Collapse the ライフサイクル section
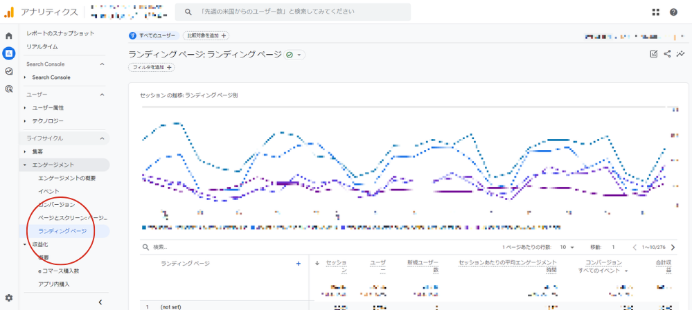Image resolution: width=692 pixels, height=310 pixels. coord(102,138)
